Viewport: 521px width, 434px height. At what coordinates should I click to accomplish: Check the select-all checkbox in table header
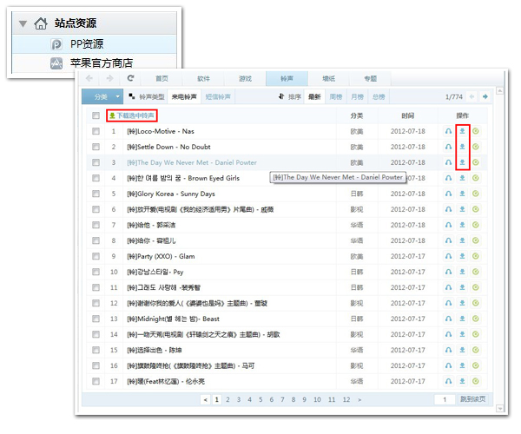[96, 115]
